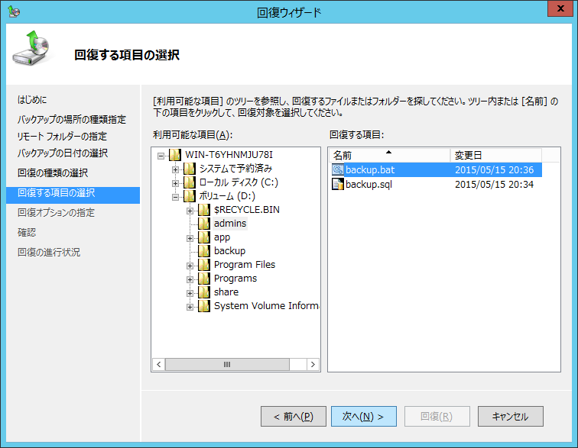Expand the ローカル ディスク (C:) node

click(175, 182)
